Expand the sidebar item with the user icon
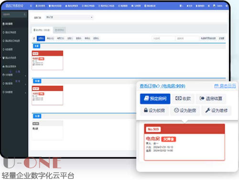This screenshot has width=239, height=180. 14,75
